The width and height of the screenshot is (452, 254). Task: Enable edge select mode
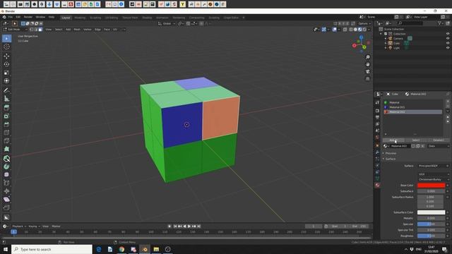(x=36, y=30)
